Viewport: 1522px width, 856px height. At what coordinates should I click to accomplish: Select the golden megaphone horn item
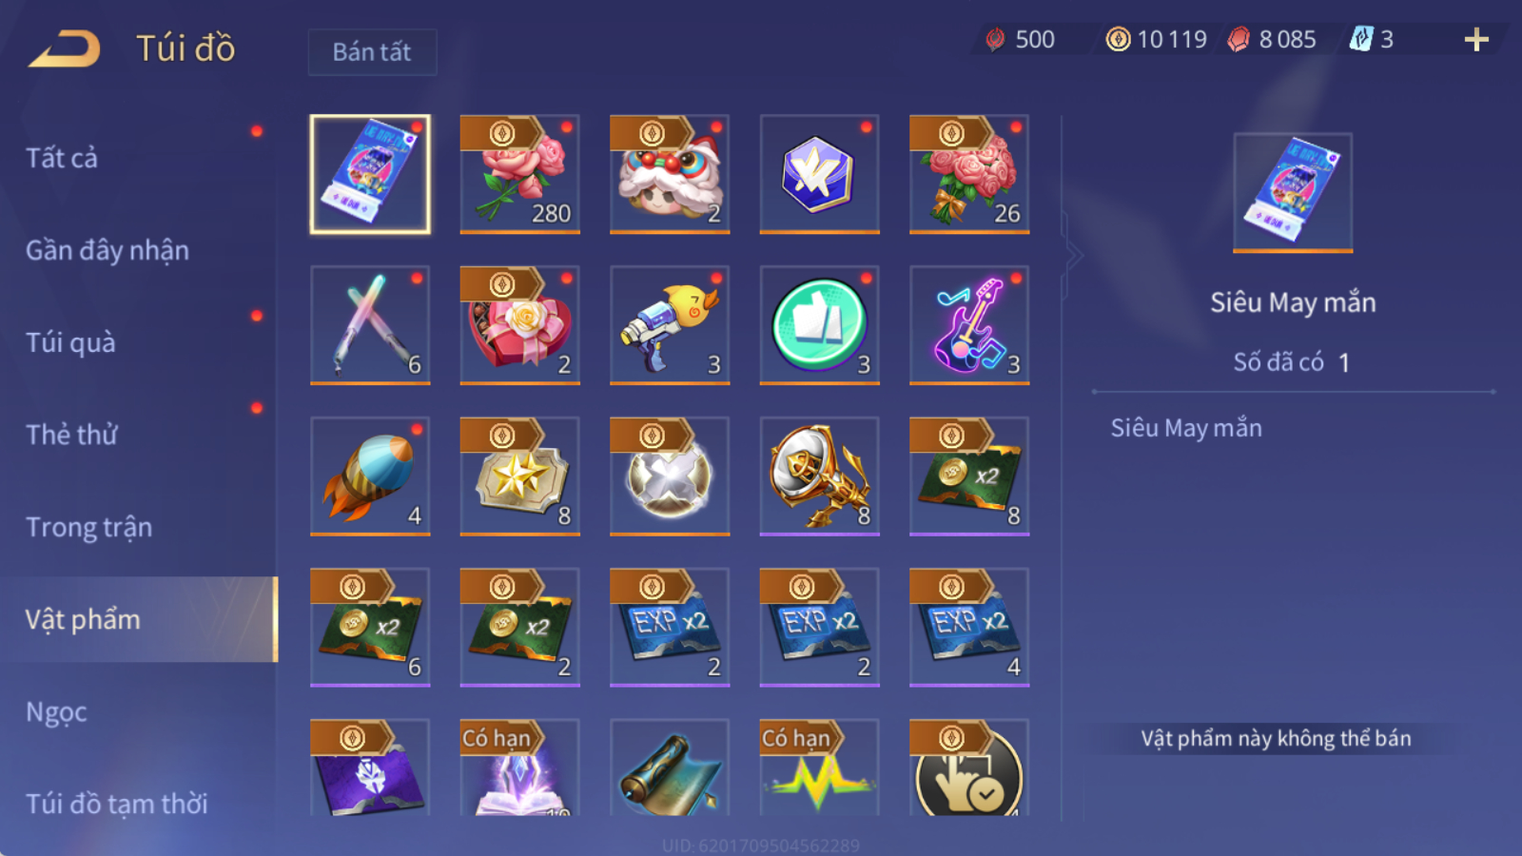click(x=819, y=477)
